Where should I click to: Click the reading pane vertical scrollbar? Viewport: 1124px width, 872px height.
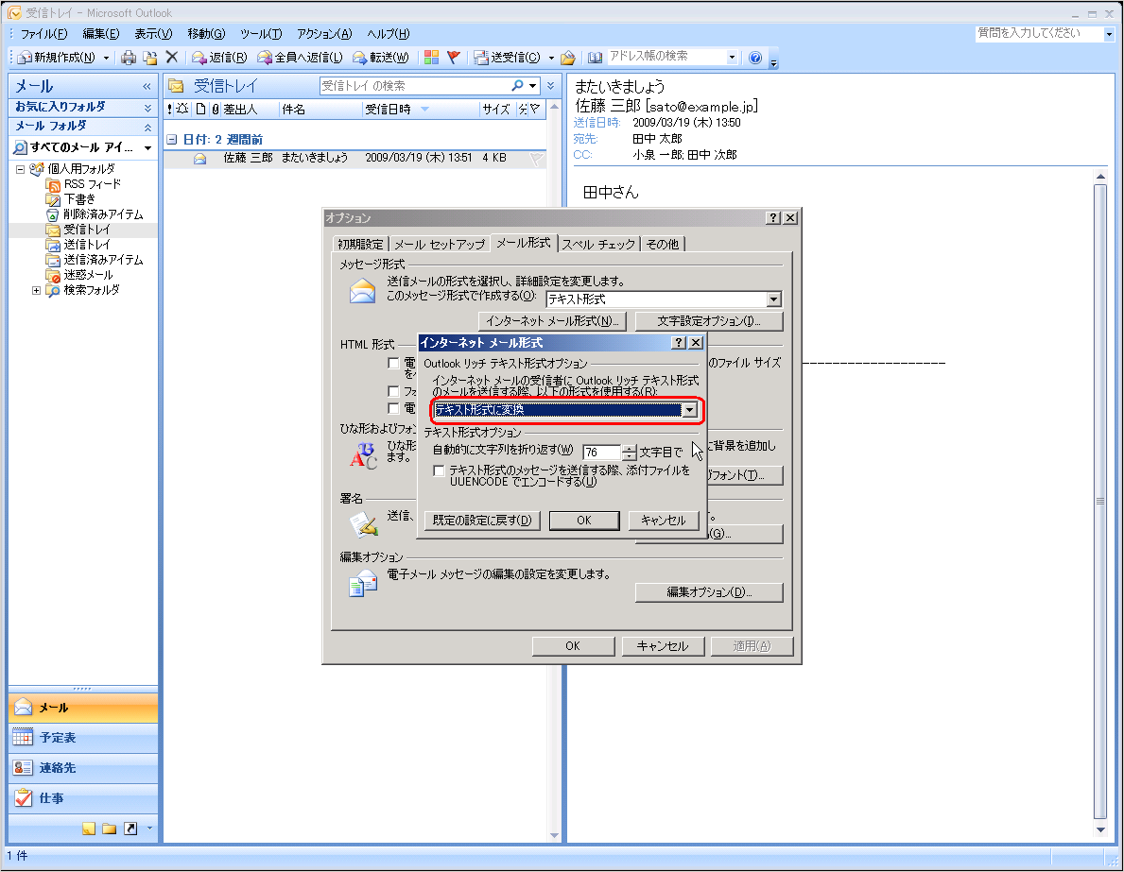coord(1100,502)
